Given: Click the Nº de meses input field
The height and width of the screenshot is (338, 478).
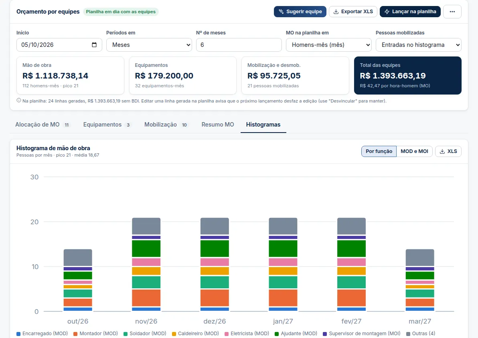Looking at the screenshot, I should pyautogui.click(x=239, y=45).
